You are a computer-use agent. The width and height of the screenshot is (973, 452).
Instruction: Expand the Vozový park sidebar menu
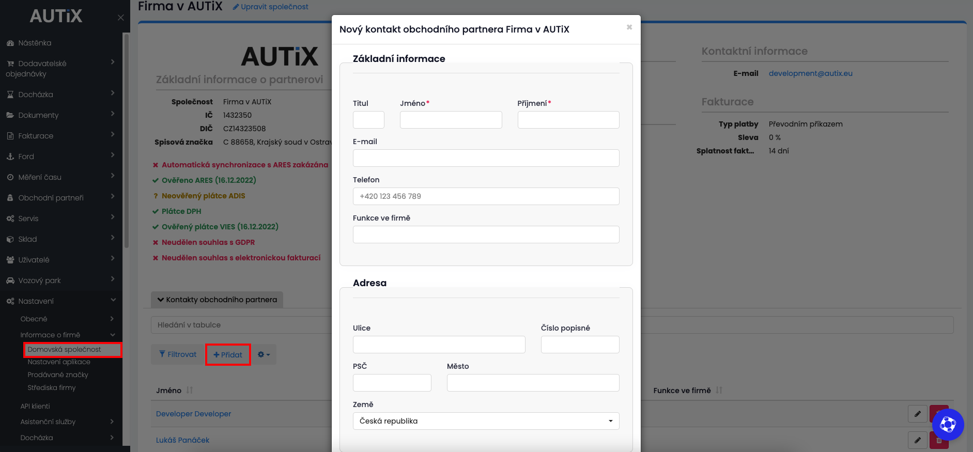[61, 280]
